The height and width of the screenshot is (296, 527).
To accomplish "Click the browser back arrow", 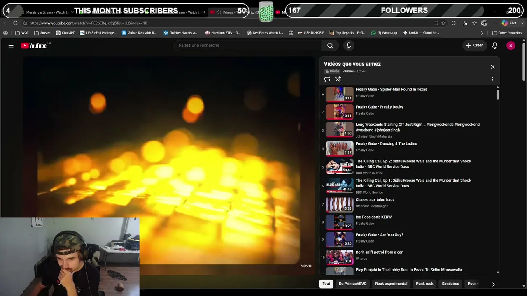I will 5,23.
